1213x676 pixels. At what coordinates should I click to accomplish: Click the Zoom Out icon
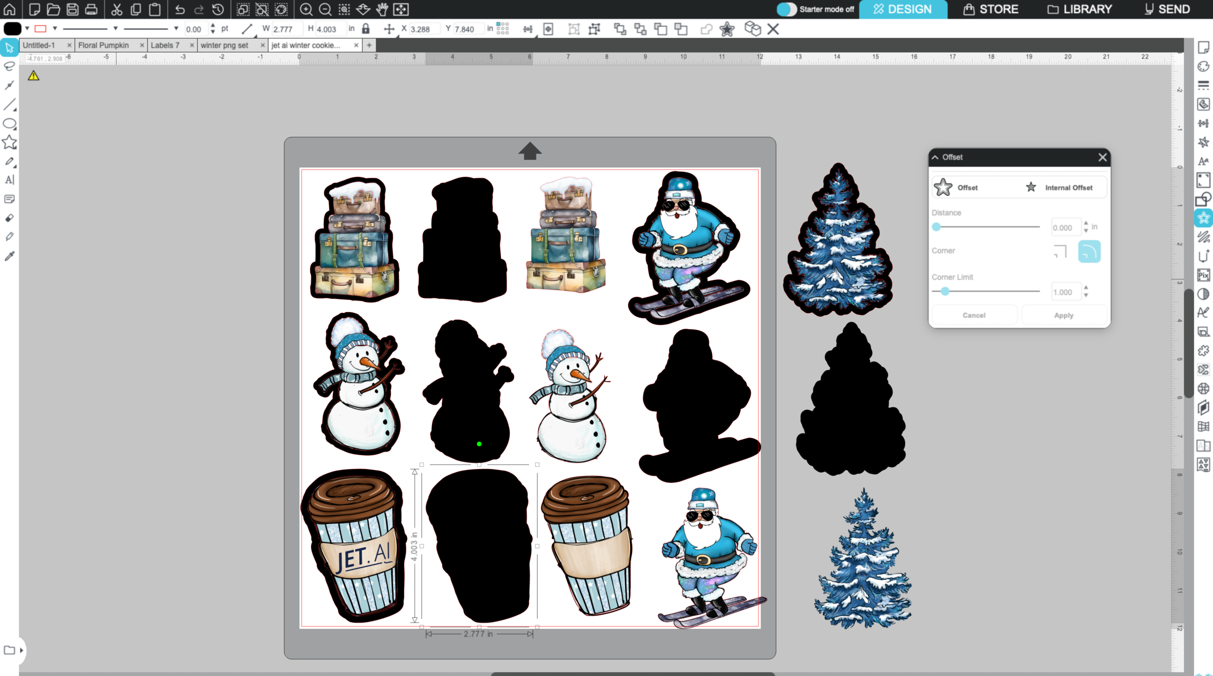point(325,9)
